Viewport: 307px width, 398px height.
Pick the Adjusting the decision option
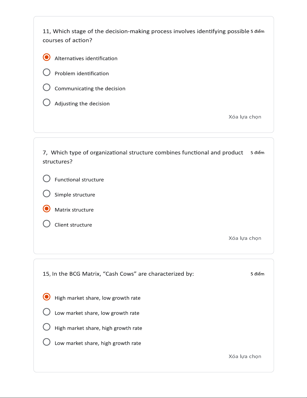point(47,102)
